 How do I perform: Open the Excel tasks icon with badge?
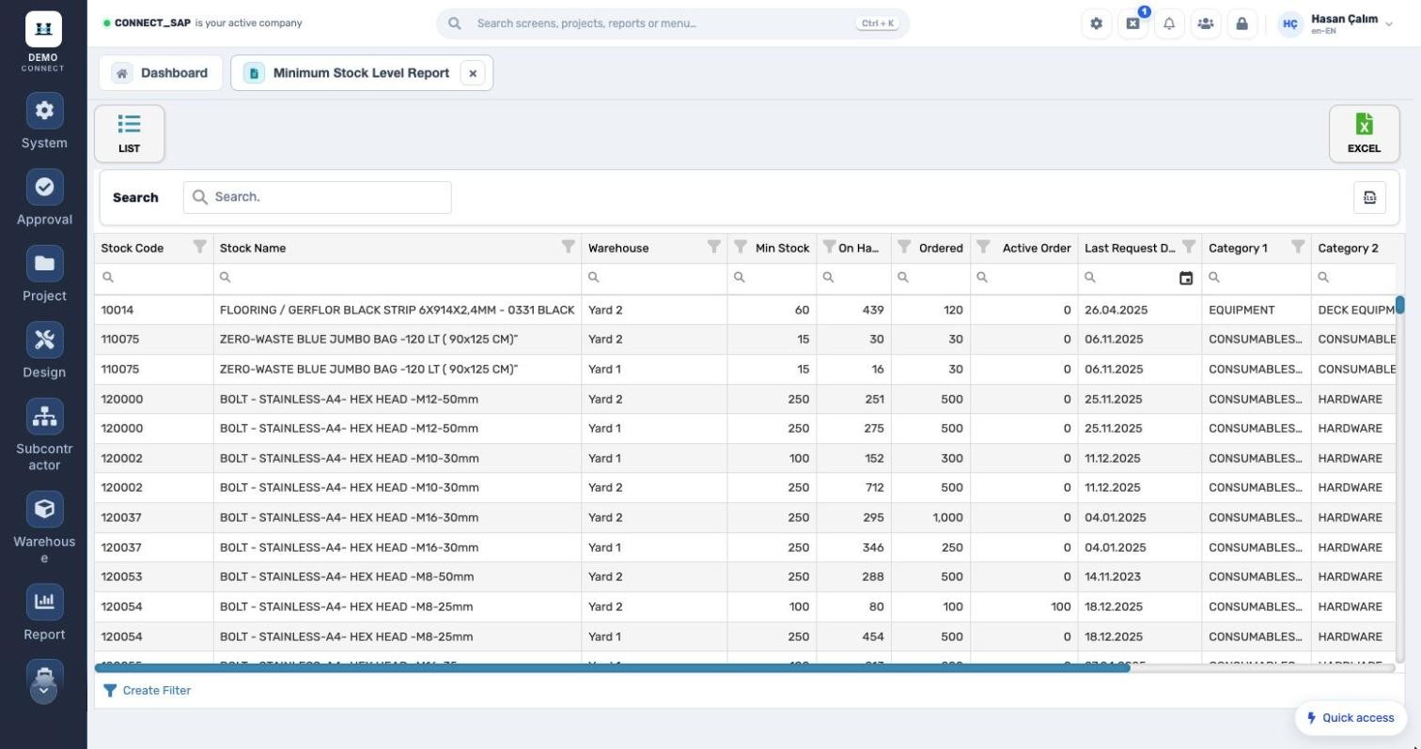pyautogui.click(x=1132, y=23)
